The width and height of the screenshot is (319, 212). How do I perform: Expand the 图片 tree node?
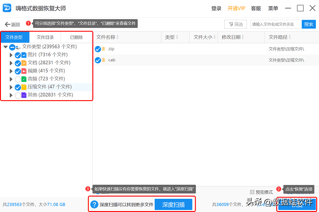[x=11, y=55]
